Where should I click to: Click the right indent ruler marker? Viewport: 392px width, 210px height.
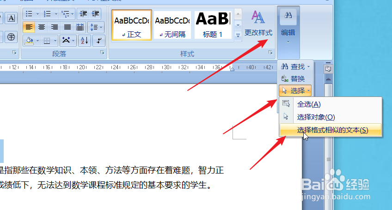[232, 69]
